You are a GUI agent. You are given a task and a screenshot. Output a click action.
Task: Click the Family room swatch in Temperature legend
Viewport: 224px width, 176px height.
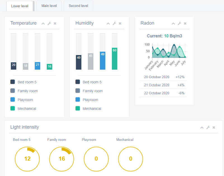[13, 91]
